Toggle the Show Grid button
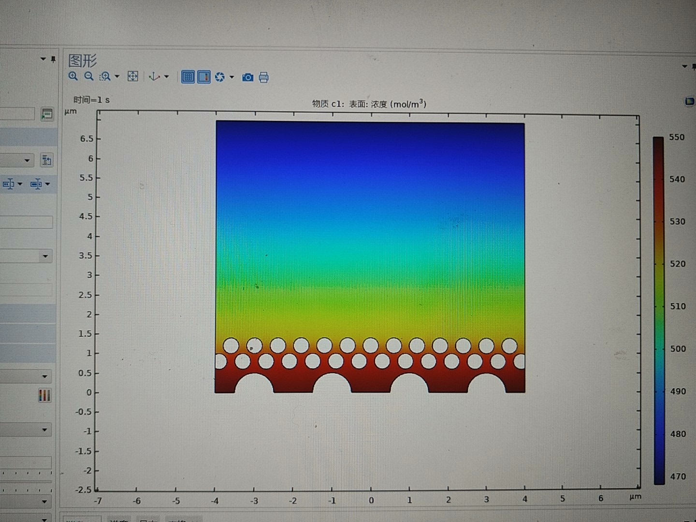Screen dimensions: 696x522 [x=188, y=77]
